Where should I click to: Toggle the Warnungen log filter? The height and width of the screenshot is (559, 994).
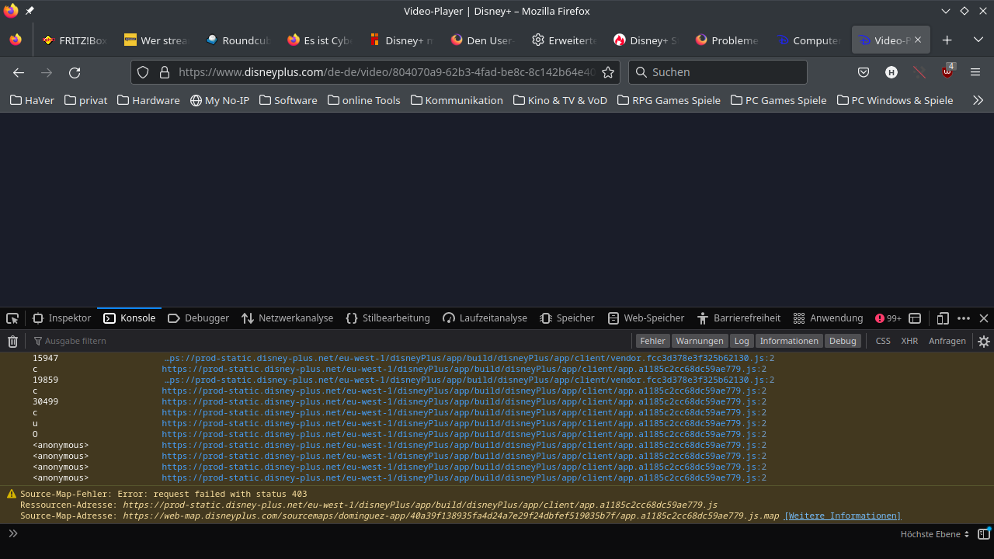click(x=699, y=341)
